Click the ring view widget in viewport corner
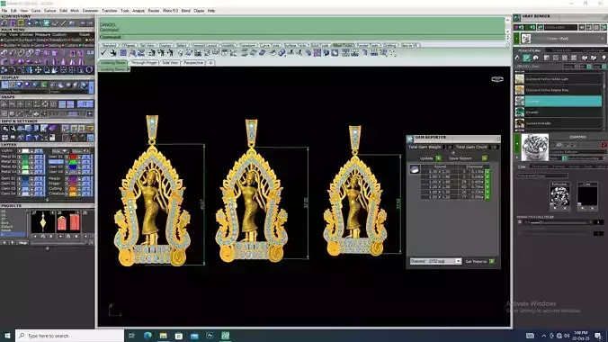Screen dimensions: 608x342 [497, 79]
